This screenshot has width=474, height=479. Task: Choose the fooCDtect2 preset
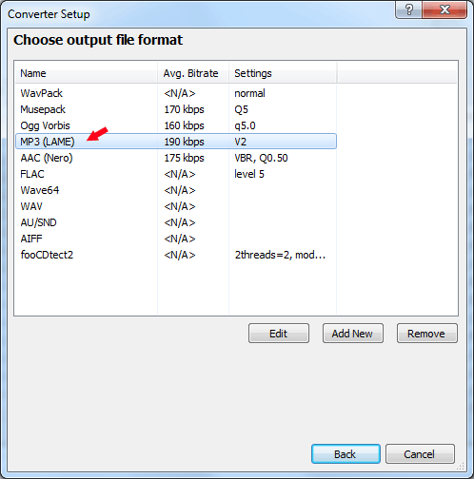pyautogui.click(x=176, y=255)
